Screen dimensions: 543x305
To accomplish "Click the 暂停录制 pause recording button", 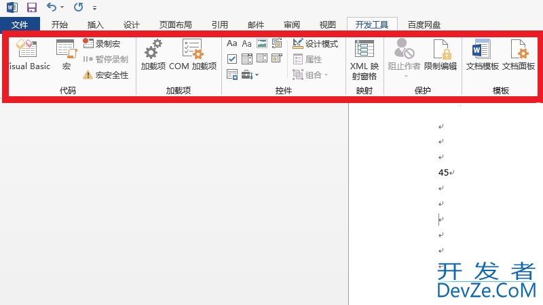I will [x=106, y=59].
